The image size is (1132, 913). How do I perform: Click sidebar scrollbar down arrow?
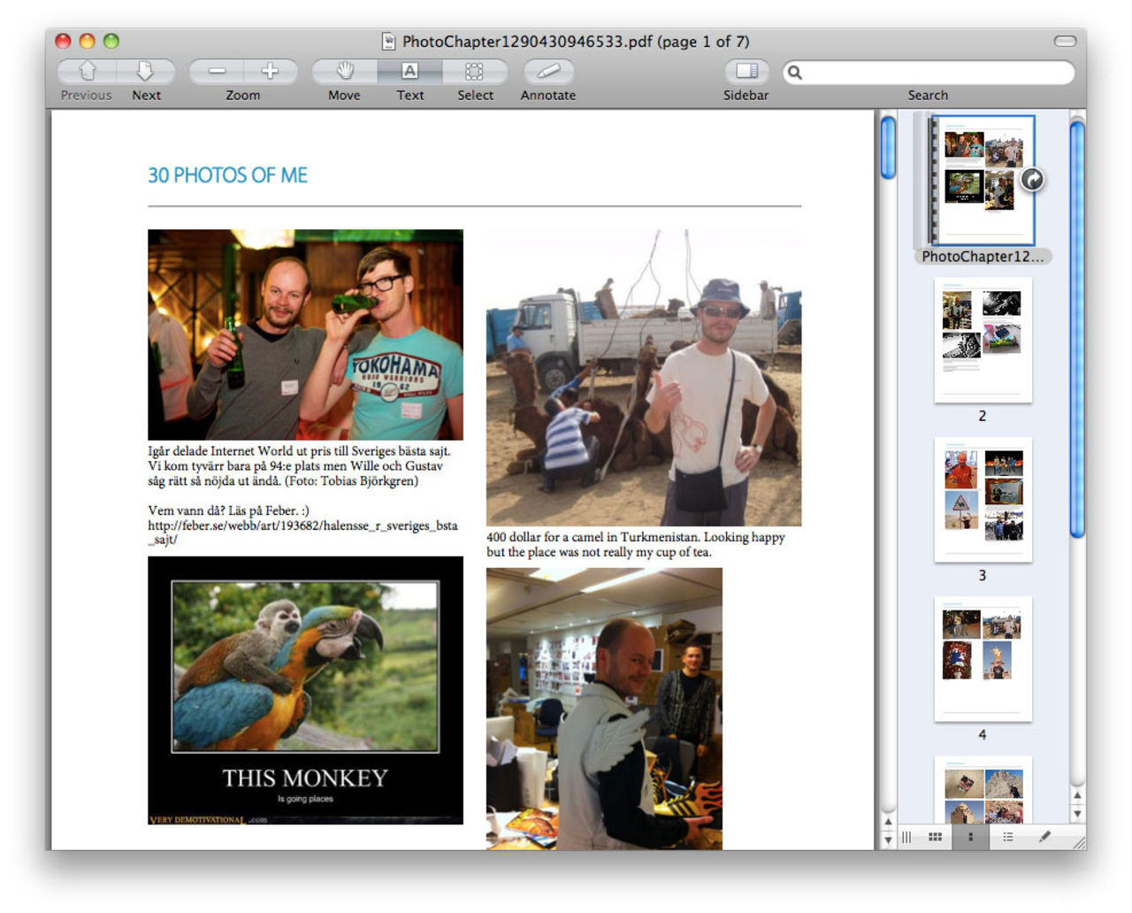point(1077,814)
